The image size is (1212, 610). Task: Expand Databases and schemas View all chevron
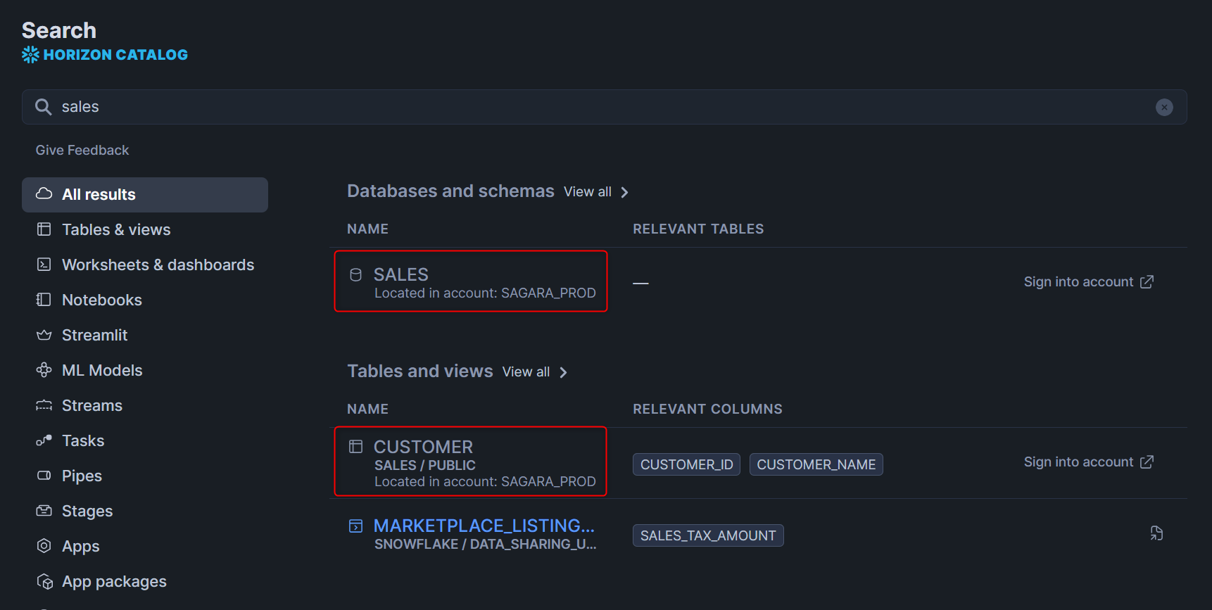click(624, 192)
